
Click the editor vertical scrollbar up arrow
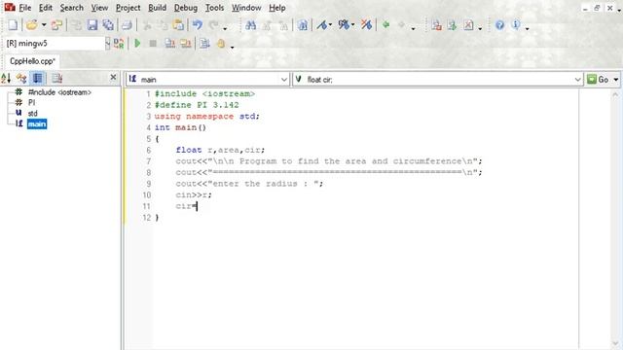pyautogui.click(x=615, y=94)
